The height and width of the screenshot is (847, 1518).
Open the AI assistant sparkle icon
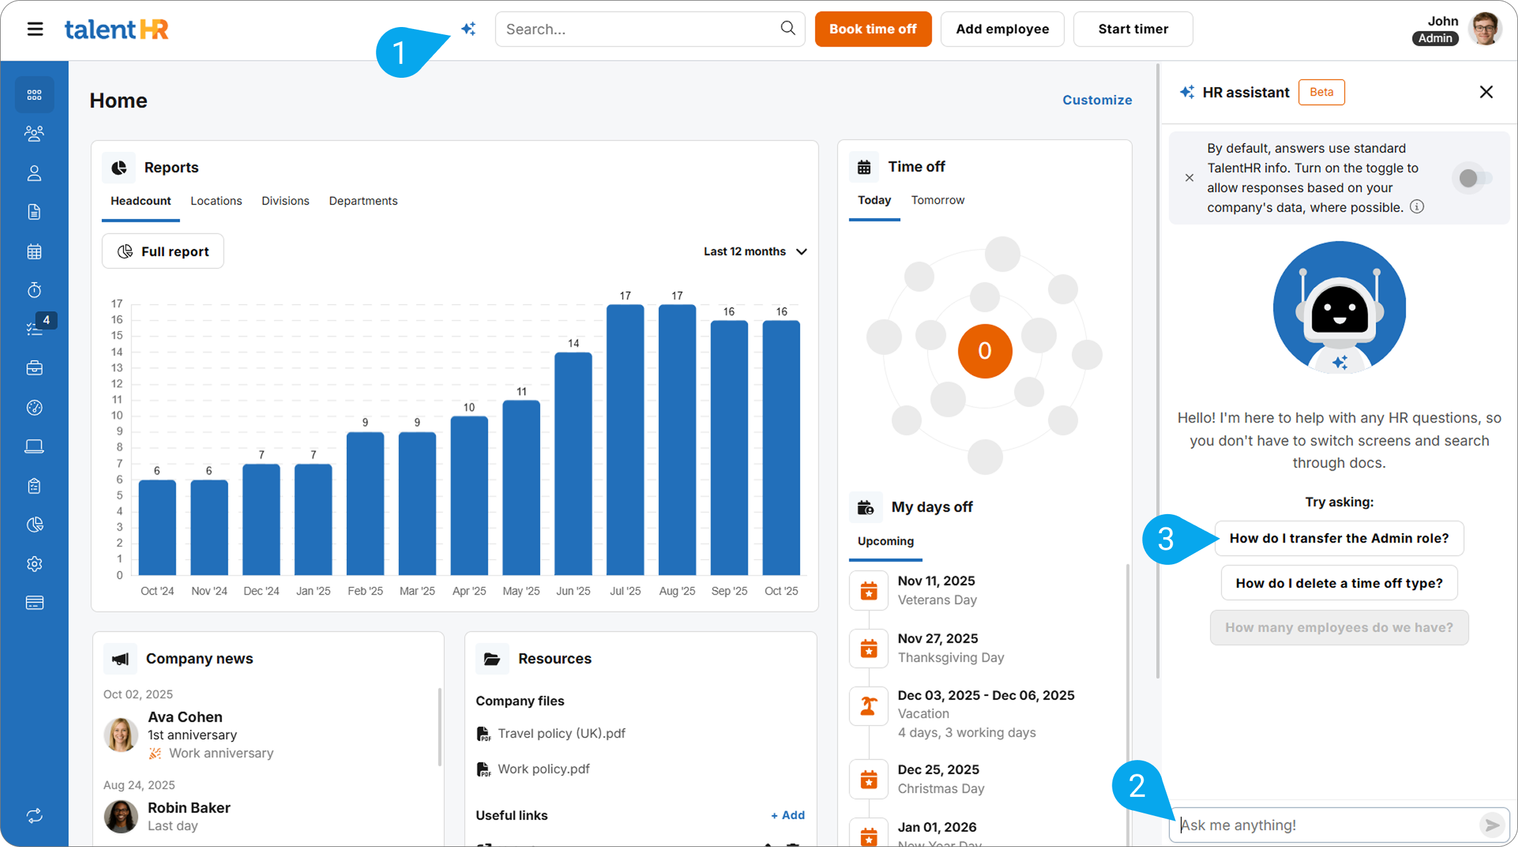pyautogui.click(x=468, y=29)
